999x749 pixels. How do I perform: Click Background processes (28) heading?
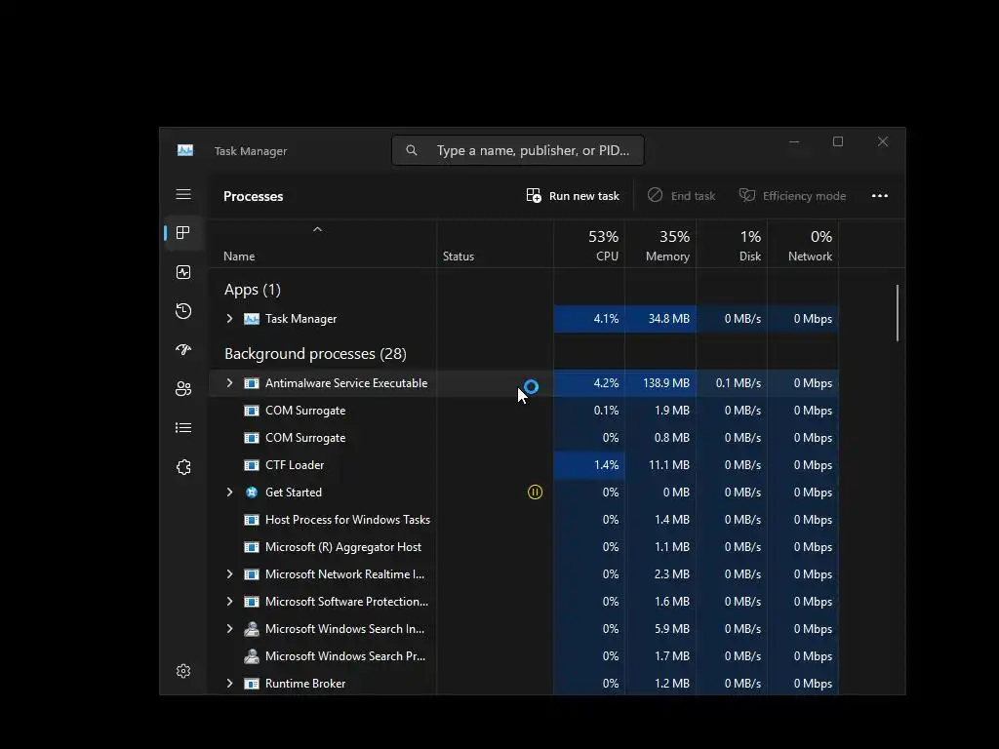(x=315, y=354)
